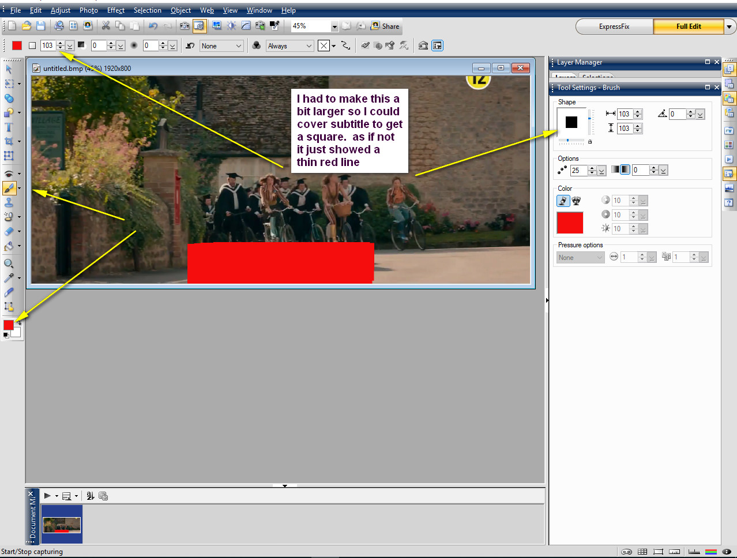Toggle single color paint mode button
The width and height of the screenshot is (737, 558).
(563, 201)
